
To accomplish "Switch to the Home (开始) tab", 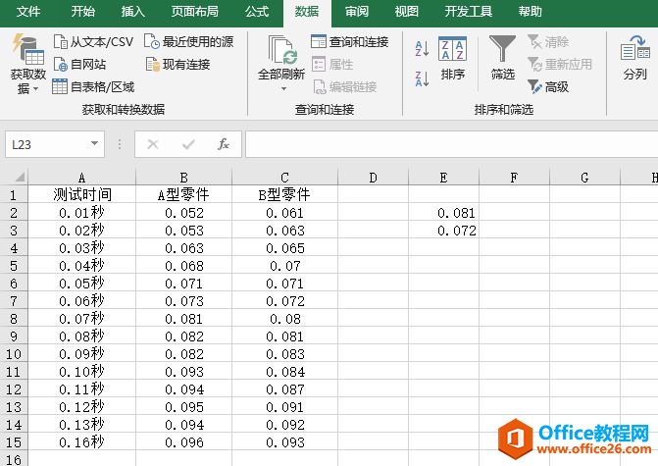I will pos(82,12).
